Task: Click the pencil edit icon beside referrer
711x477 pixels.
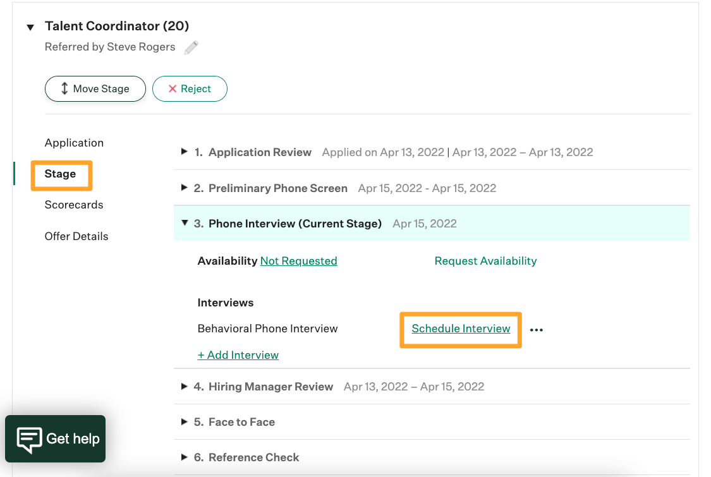Action: [x=191, y=47]
